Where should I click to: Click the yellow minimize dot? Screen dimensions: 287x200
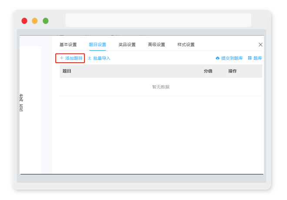35,21
